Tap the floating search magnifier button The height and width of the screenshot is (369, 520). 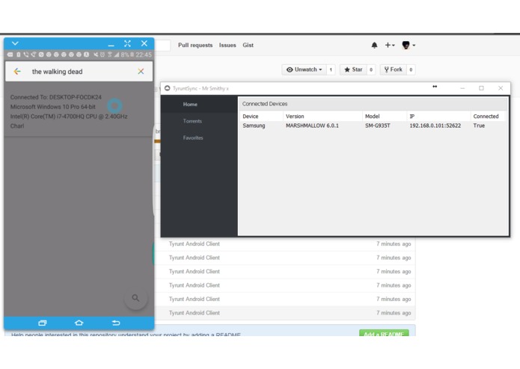[x=135, y=298]
